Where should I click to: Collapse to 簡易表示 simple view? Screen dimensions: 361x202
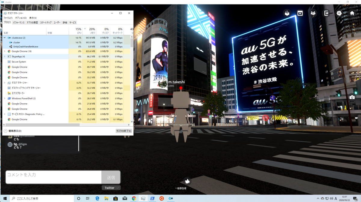[13, 131]
